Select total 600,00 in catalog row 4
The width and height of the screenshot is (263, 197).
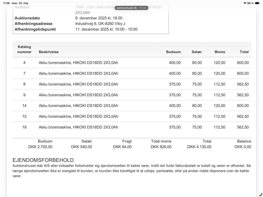click(x=243, y=62)
